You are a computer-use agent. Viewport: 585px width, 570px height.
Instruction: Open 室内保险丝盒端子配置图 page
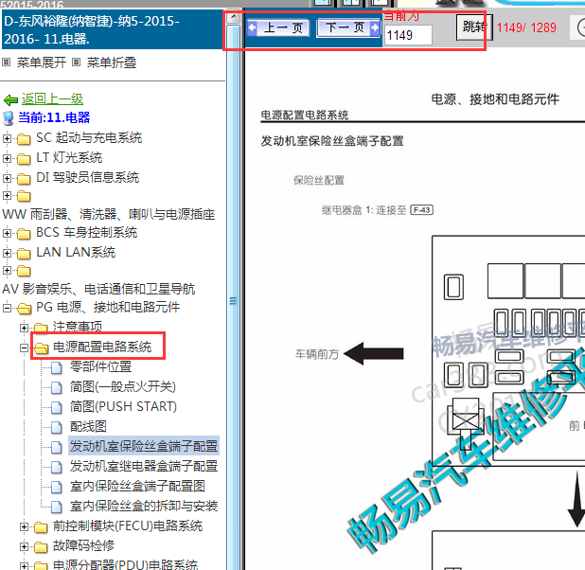137,486
